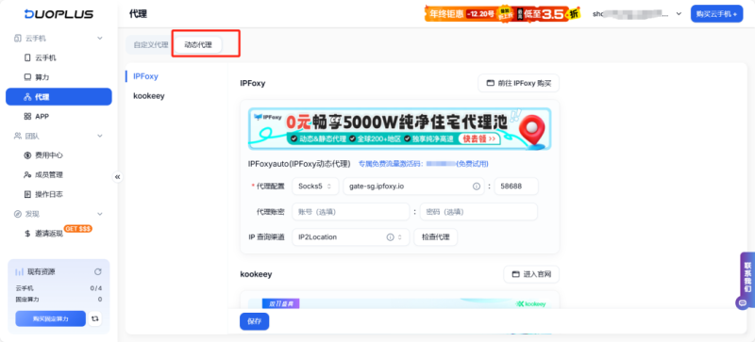Click info icon in gate-sg.ipfoxy.io field
The width and height of the screenshot is (755, 342).
(477, 187)
